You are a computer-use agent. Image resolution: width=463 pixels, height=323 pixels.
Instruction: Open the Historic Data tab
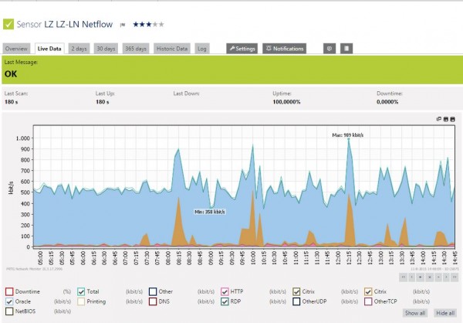(x=171, y=48)
